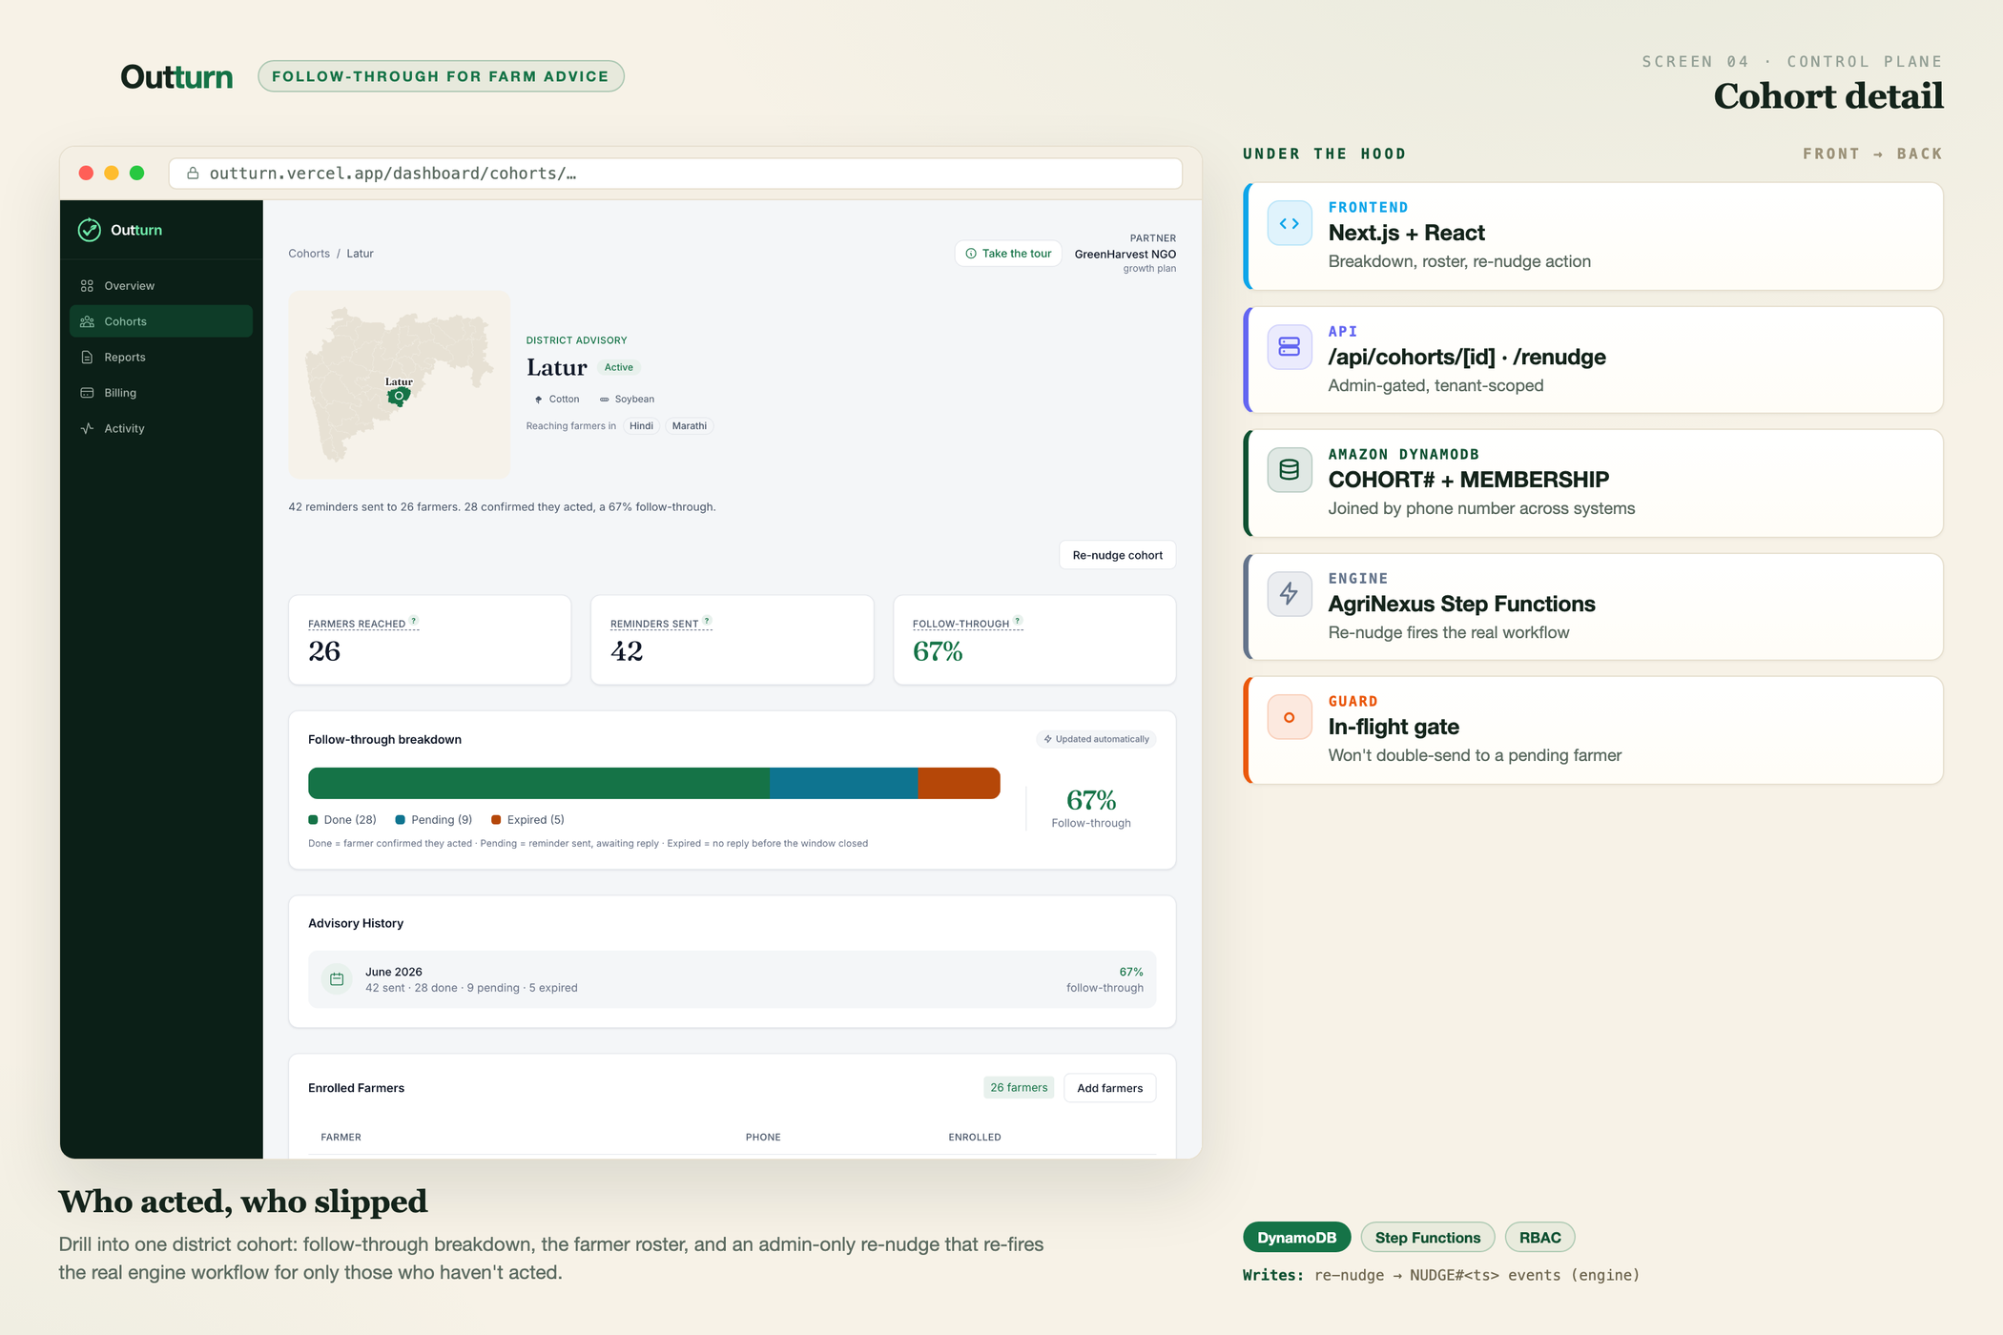The height and width of the screenshot is (1335, 2003).
Task: Click the Farmers Reached help icon
Action: pyautogui.click(x=414, y=621)
